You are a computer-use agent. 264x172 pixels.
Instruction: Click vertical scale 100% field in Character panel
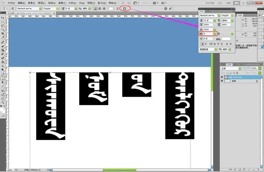tap(208, 25)
